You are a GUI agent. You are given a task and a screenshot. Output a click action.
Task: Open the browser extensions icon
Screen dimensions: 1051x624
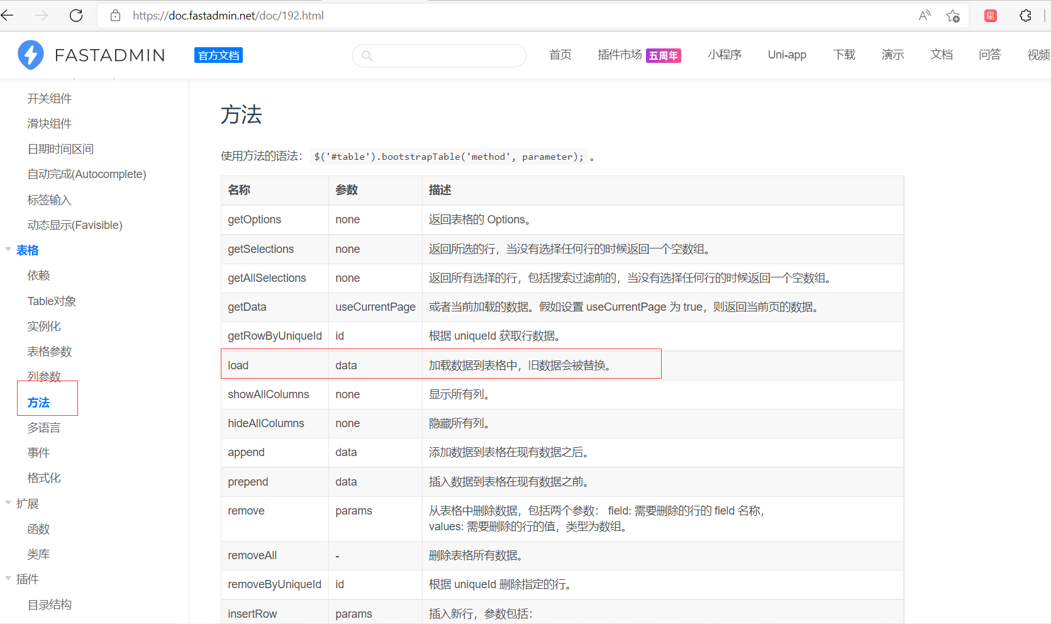1025,16
